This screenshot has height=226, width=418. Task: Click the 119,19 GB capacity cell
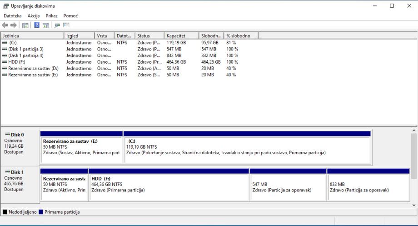(x=176, y=42)
